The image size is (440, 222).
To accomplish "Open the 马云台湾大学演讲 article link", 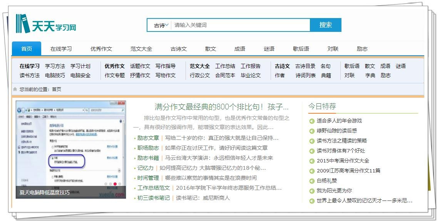I will pos(219,158).
